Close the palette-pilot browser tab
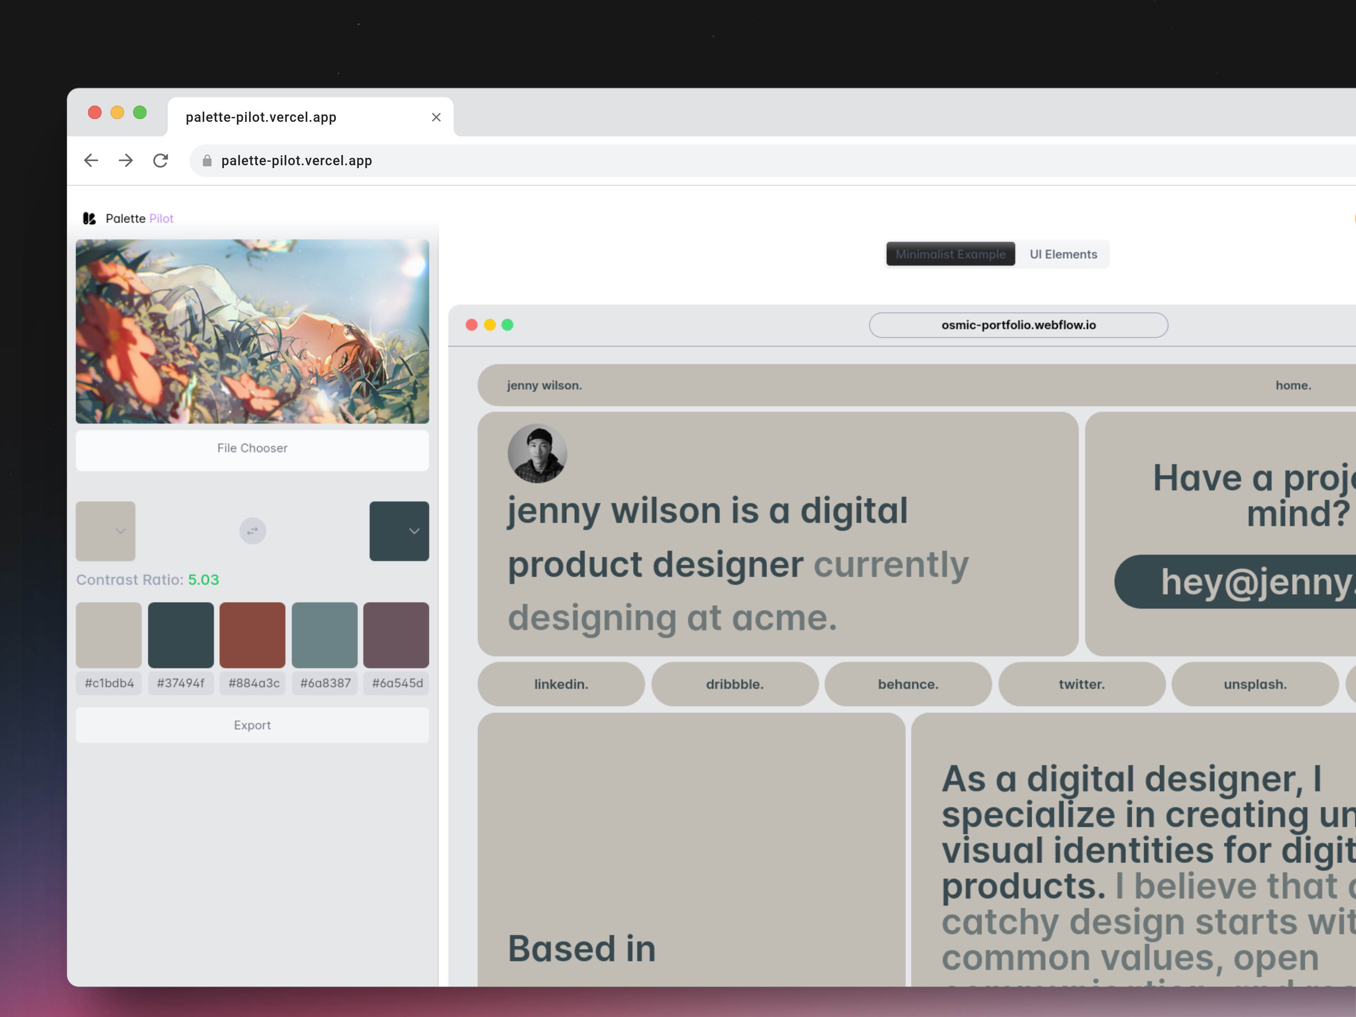The height and width of the screenshot is (1017, 1356). (436, 117)
